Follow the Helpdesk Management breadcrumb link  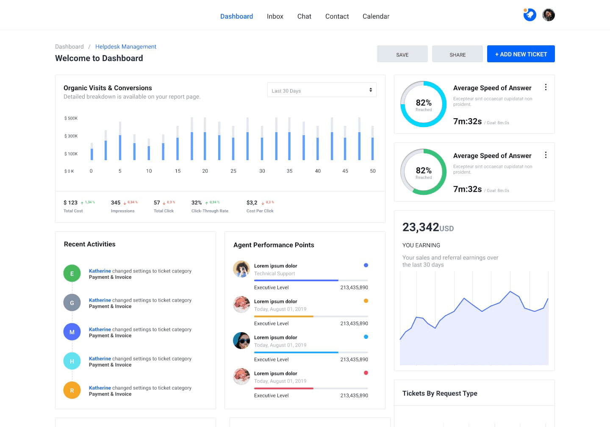(125, 47)
